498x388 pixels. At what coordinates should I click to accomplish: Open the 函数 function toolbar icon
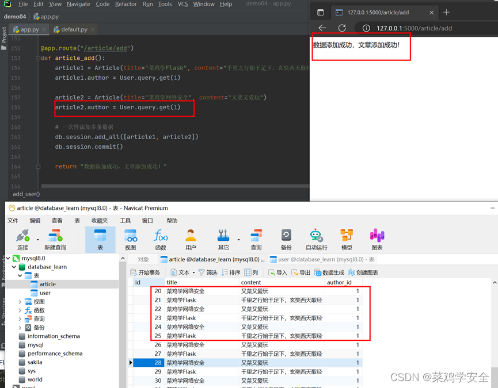tap(161, 240)
